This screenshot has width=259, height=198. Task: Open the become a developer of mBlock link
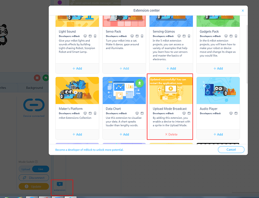[x=89, y=150]
